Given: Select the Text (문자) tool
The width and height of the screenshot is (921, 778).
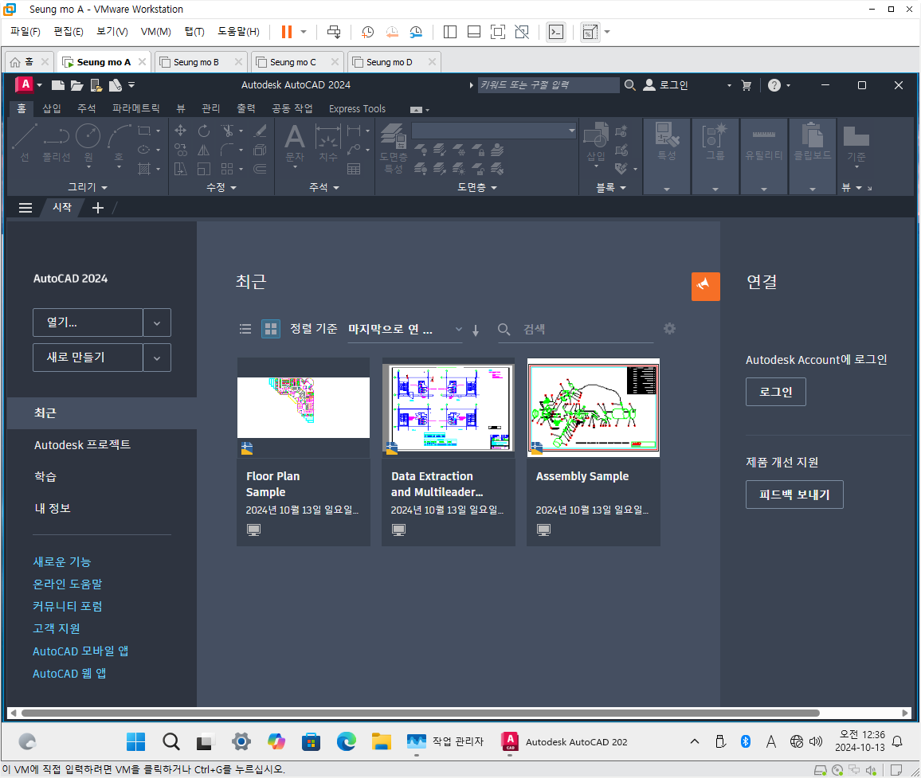Looking at the screenshot, I should [x=295, y=144].
